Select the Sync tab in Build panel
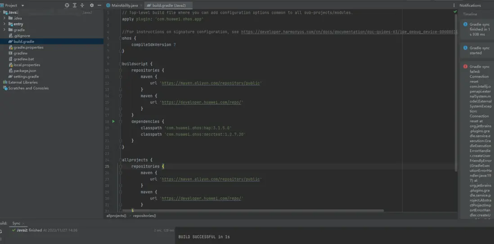The width and height of the screenshot is (494, 244). point(16,223)
